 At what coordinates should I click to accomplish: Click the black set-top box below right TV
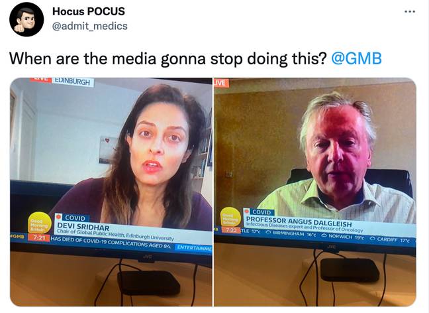tap(350, 270)
